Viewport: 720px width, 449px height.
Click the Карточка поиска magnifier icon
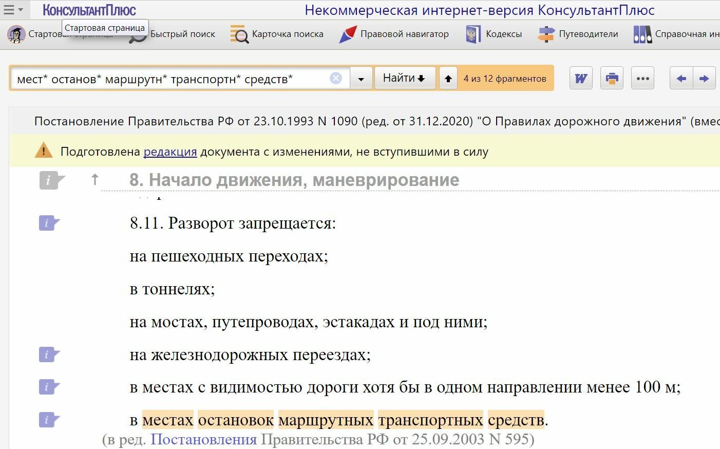pos(239,34)
